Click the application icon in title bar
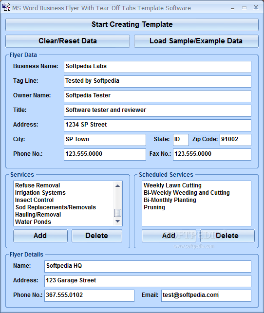This screenshot has height=313, width=264. [6, 7]
